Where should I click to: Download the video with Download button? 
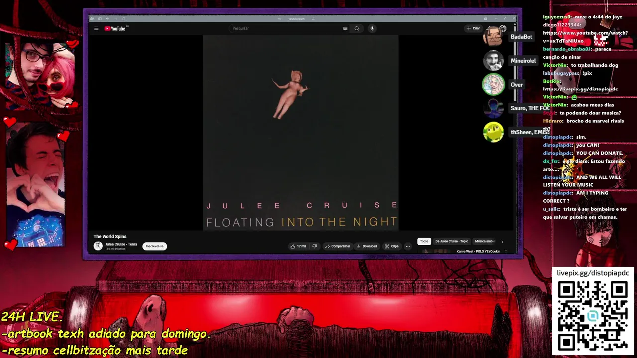point(367,246)
